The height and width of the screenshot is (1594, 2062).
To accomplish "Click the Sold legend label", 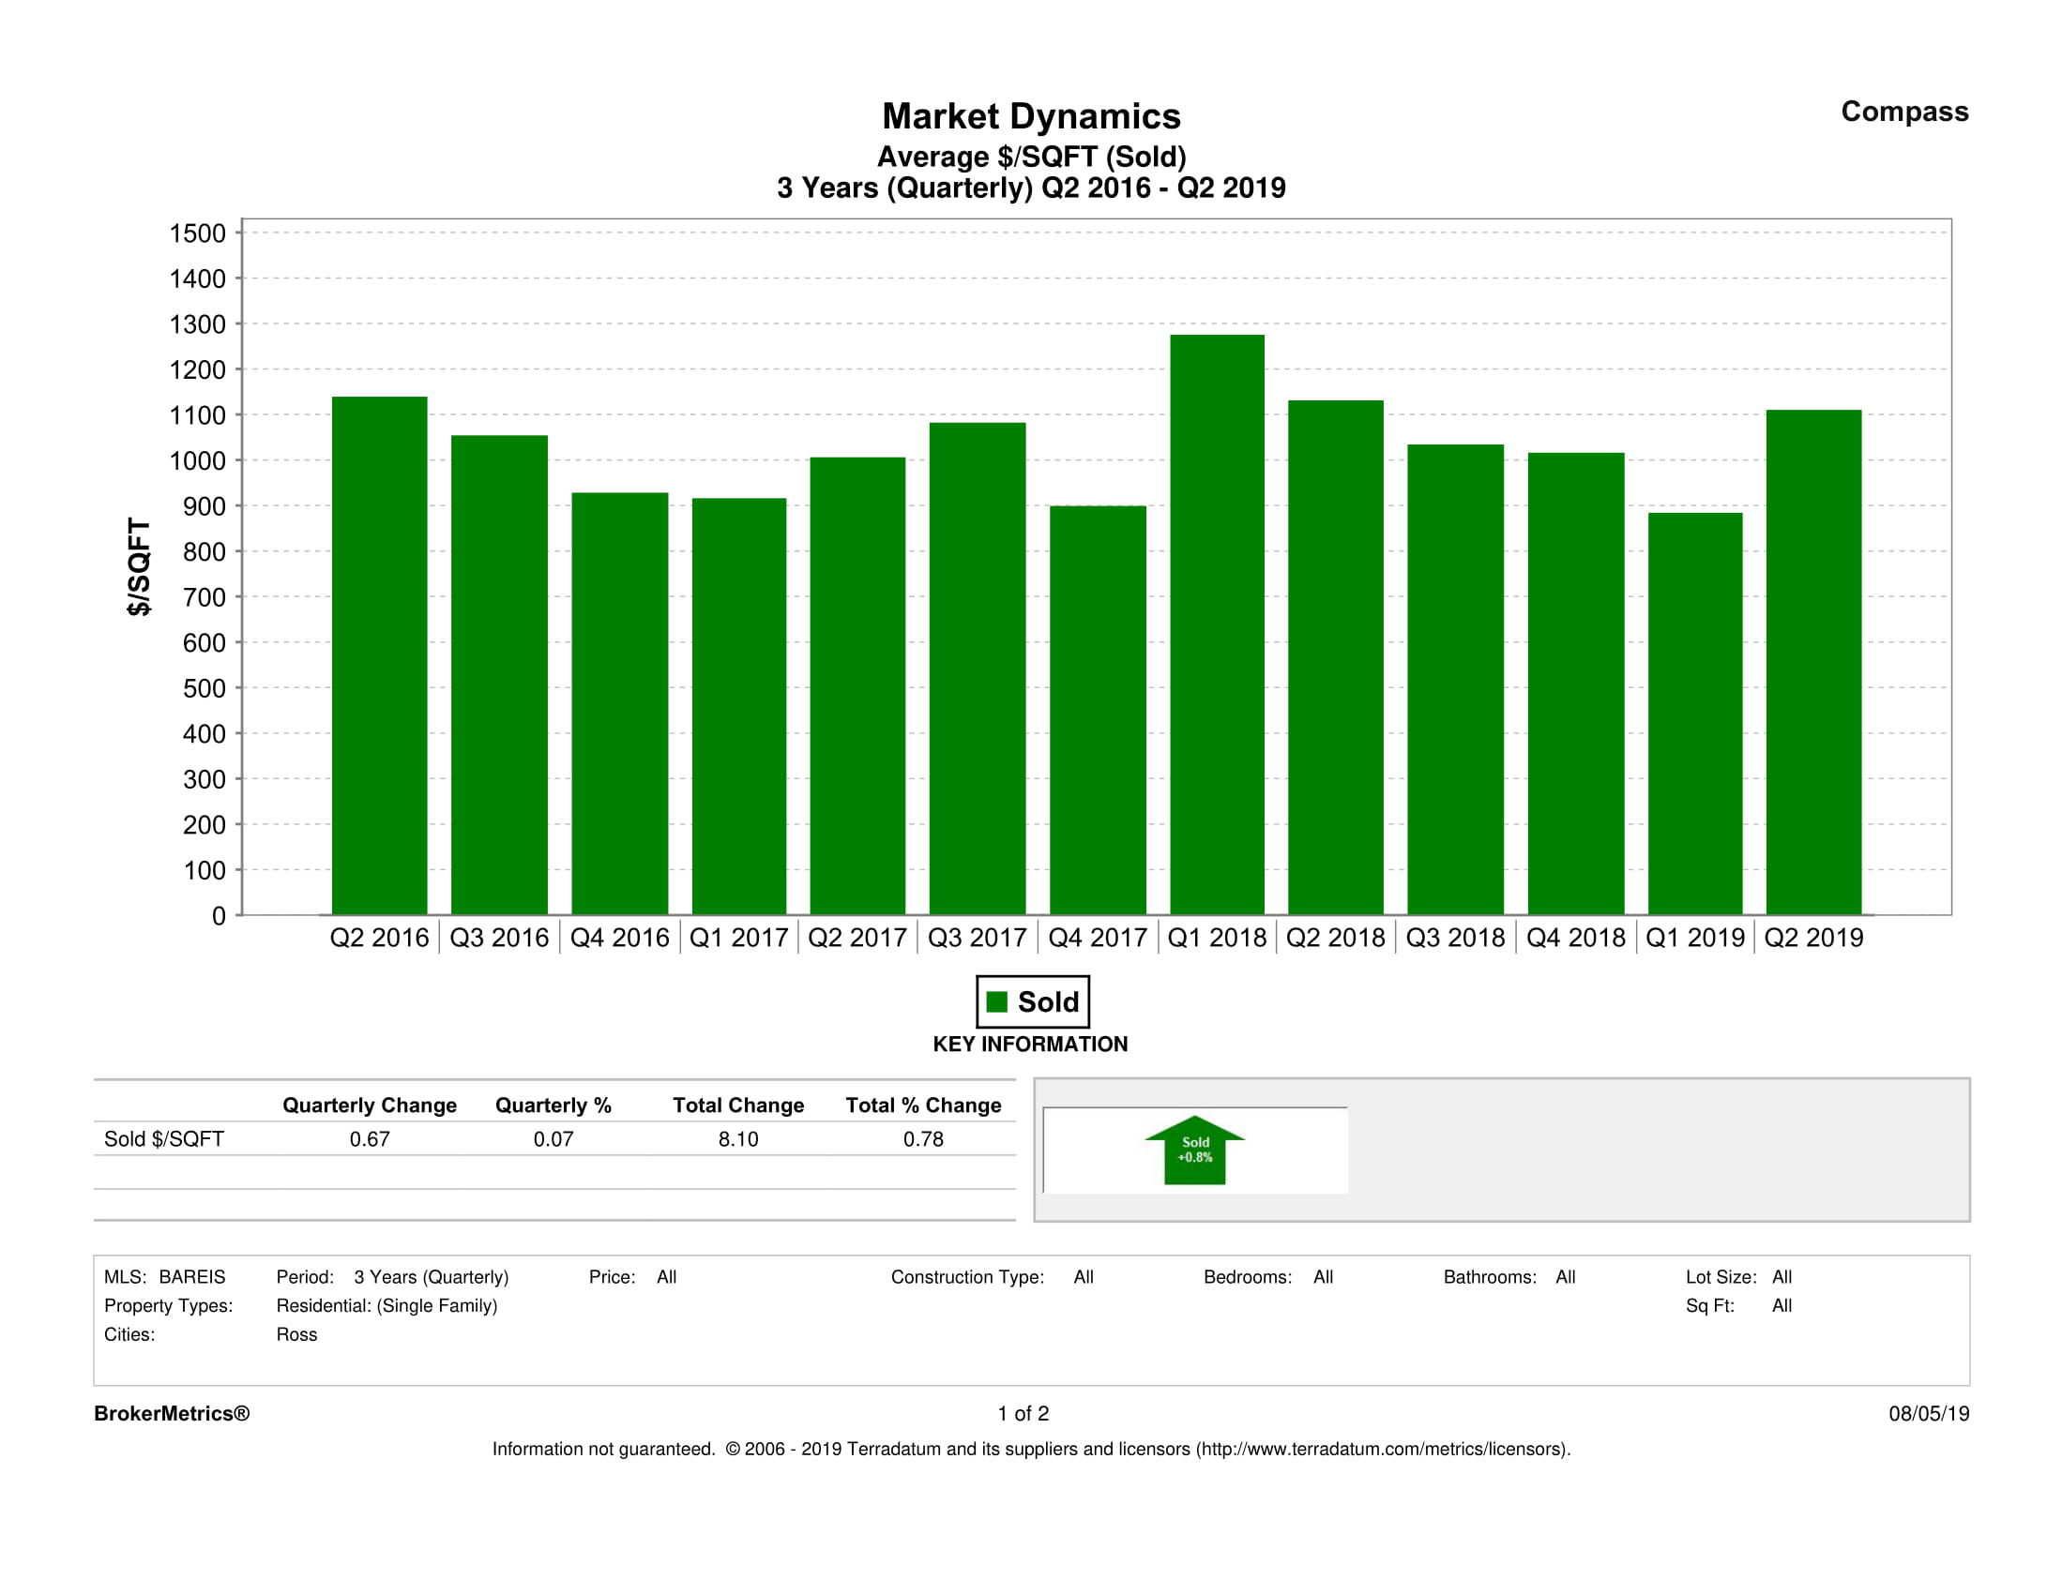I will click(x=1047, y=1001).
